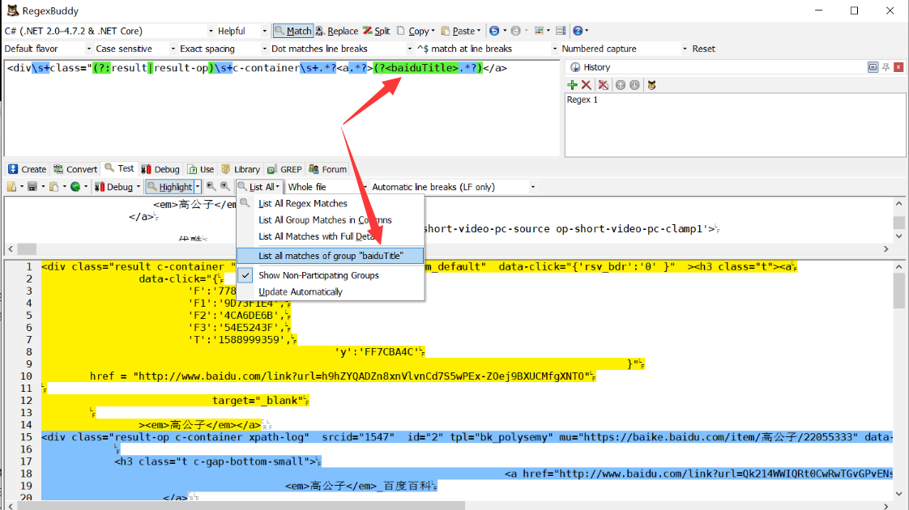Image resolution: width=909 pixels, height=510 pixels.
Task: Toggle Dot matches line breaks option
Action: 341,49
